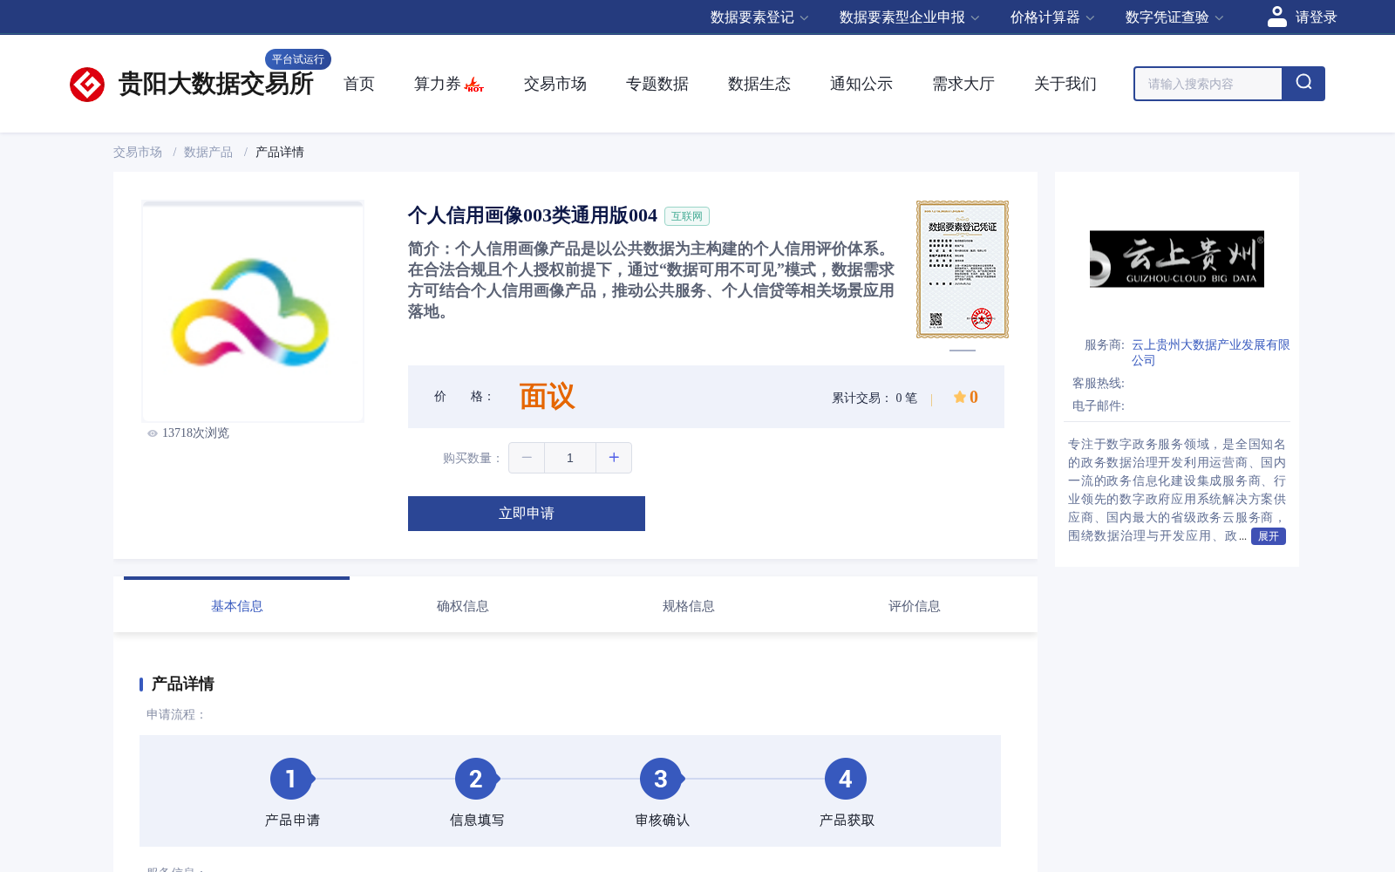
Task: Expand the 数字凭证查验 dropdown
Action: pos(1174,17)
